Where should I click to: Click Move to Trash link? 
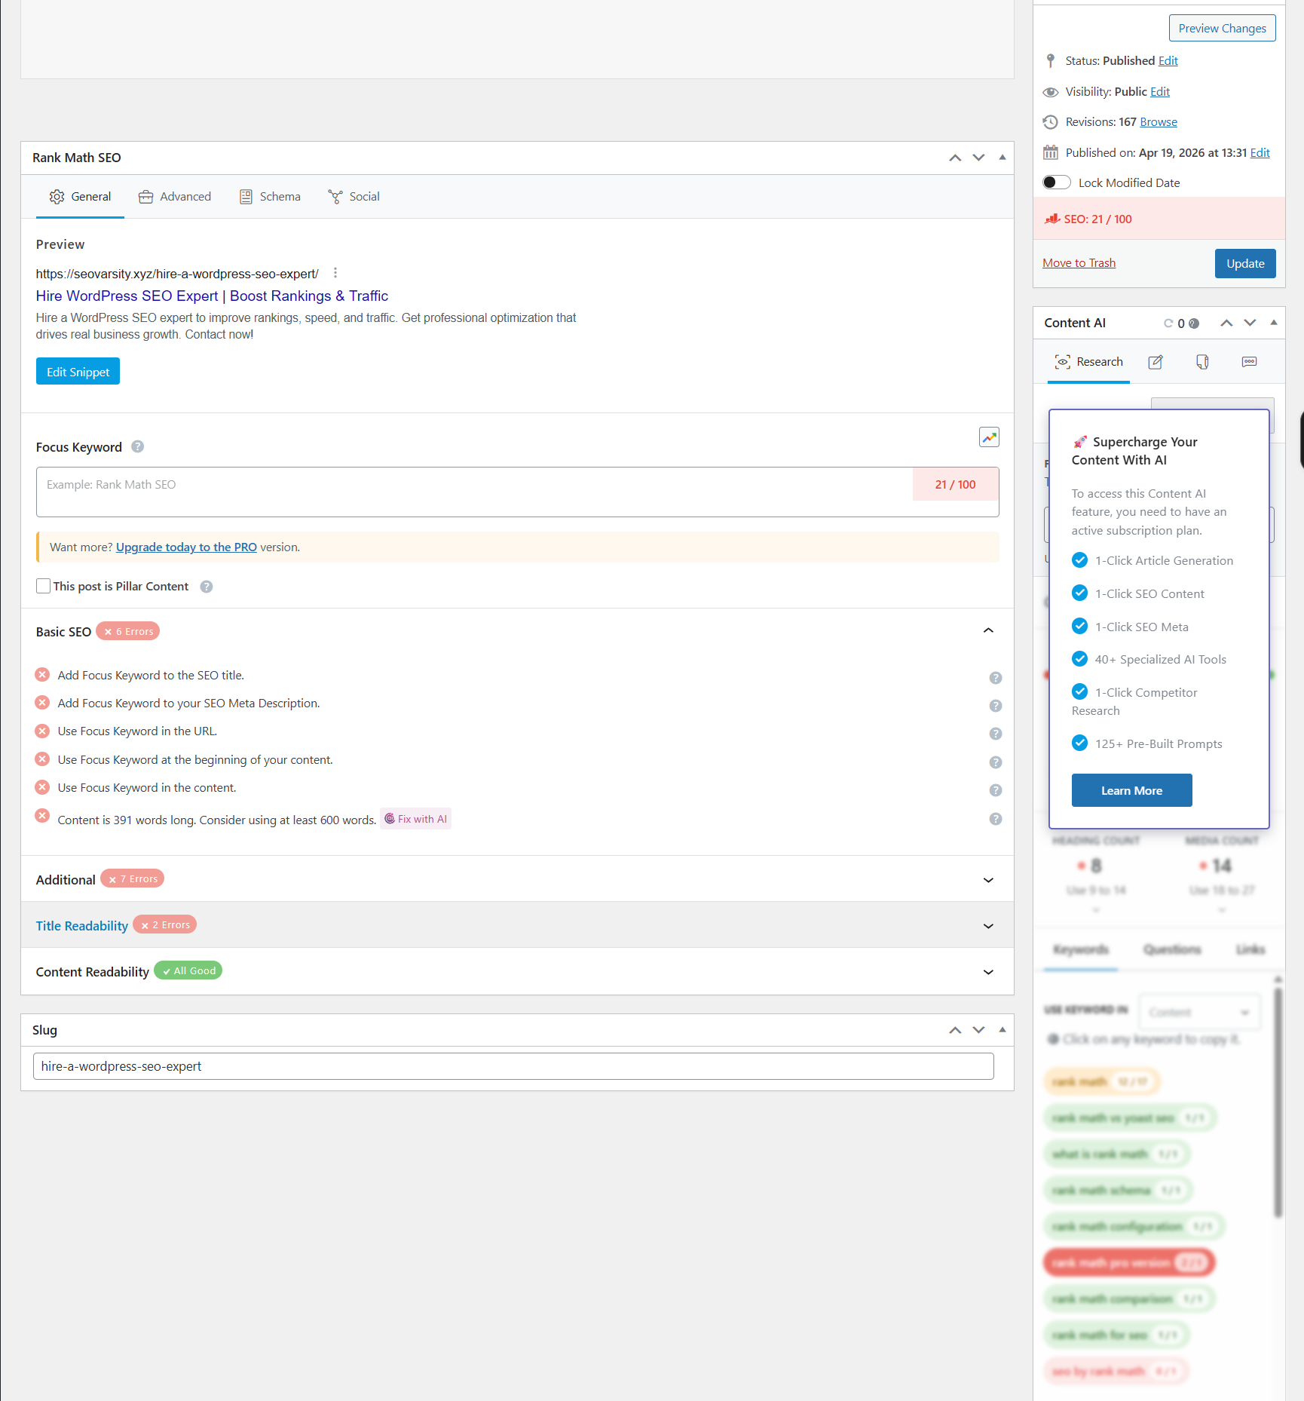[1079, 263]
